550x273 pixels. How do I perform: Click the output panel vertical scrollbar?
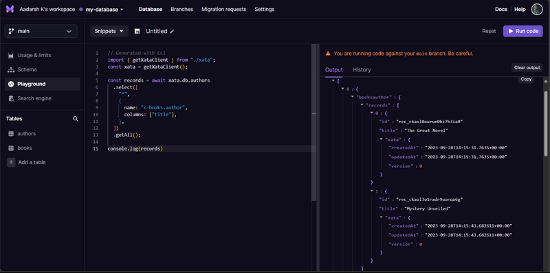pos(545,124)
